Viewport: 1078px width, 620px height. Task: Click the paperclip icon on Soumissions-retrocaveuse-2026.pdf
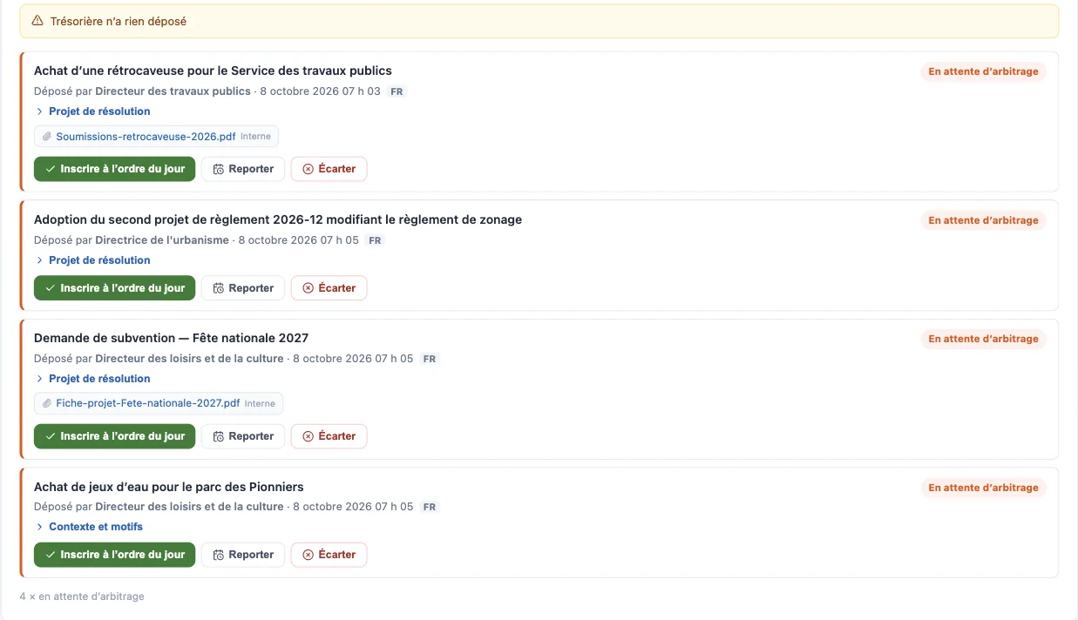47,137
